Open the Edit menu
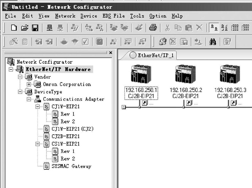Screen dimensions: 252x188 pyautogui.click(x=27, y=16)
